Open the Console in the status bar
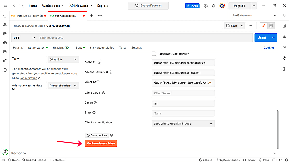 point(58,160)
